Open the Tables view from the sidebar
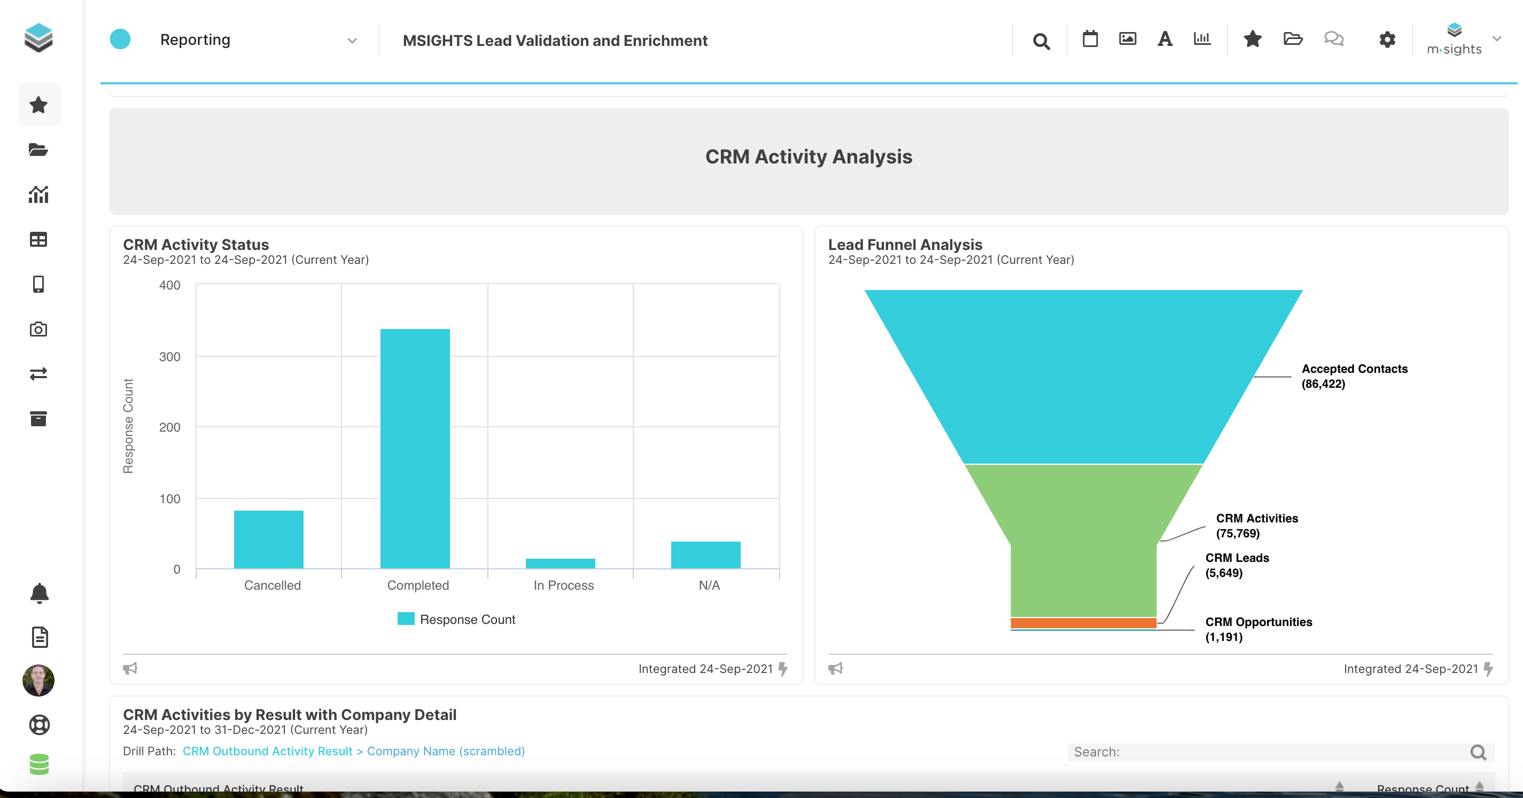Viewport: 1523px width, 798px height. [x=39, y=239]
